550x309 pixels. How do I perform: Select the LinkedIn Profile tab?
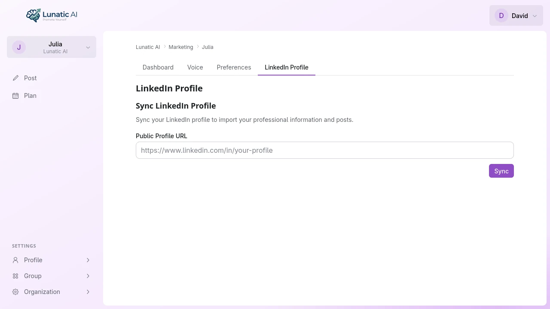[x=287, y=67]
